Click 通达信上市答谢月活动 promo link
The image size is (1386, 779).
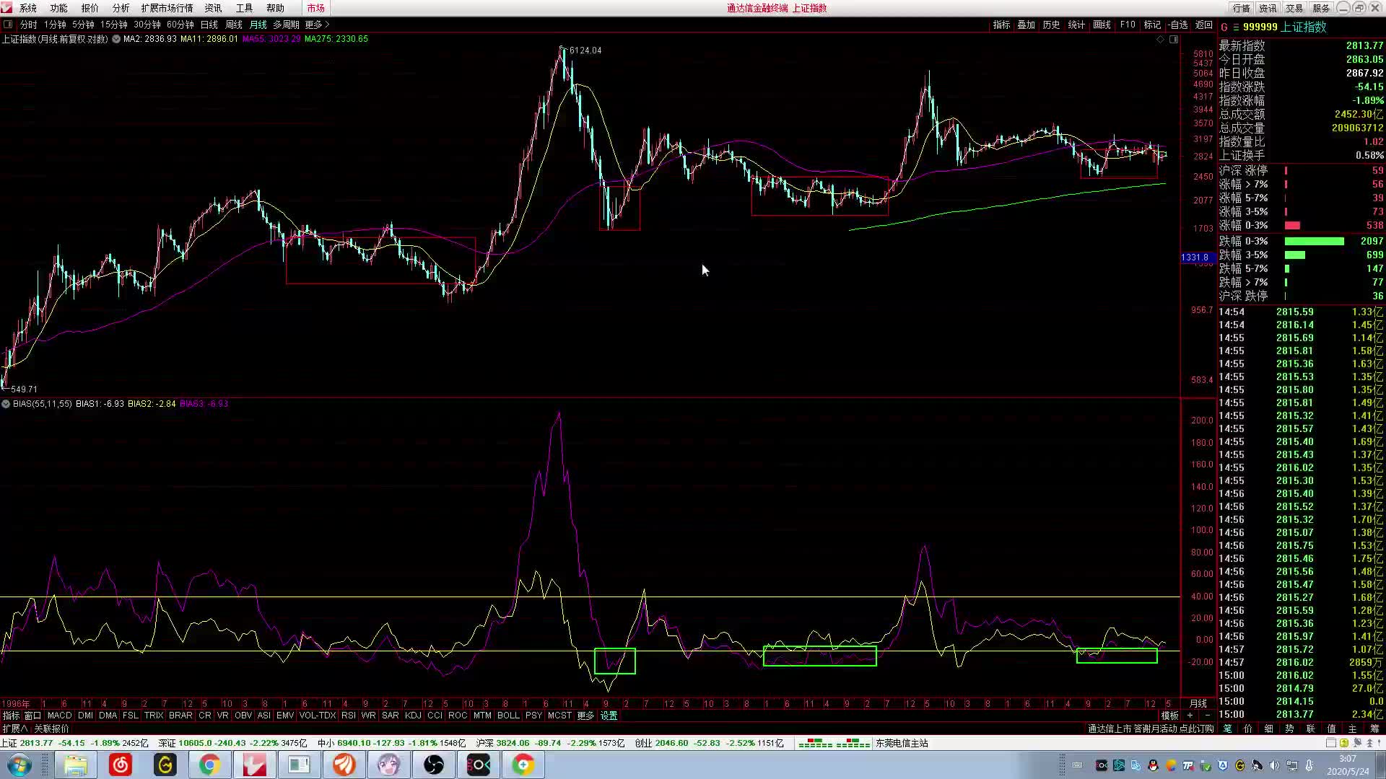click(1151, 729)
